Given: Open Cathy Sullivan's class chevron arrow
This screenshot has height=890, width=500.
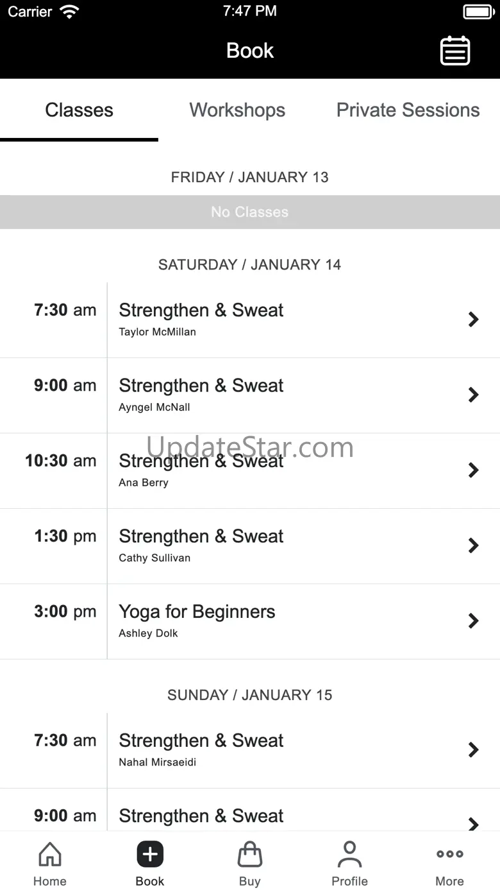Looking at the screenshot, I should (474, 545).
